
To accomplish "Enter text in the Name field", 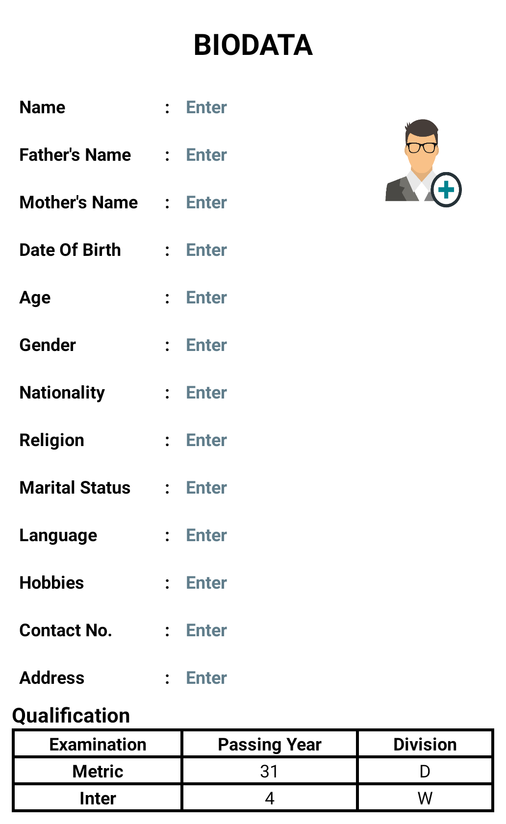I will point(206,107).
